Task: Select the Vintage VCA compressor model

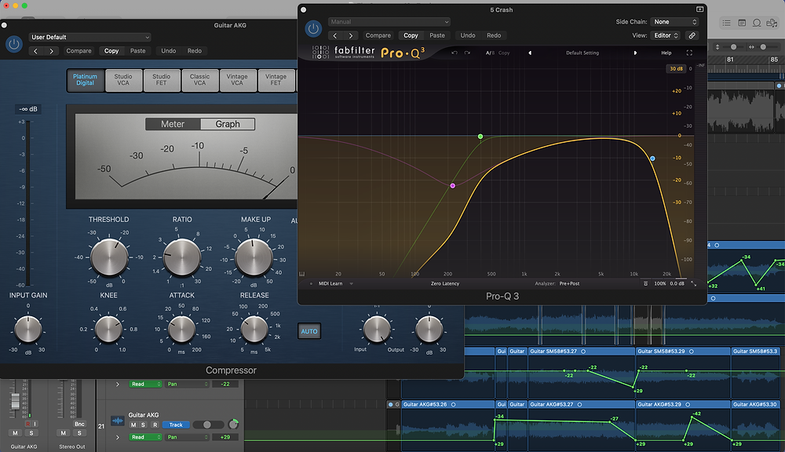Action: 237,80
